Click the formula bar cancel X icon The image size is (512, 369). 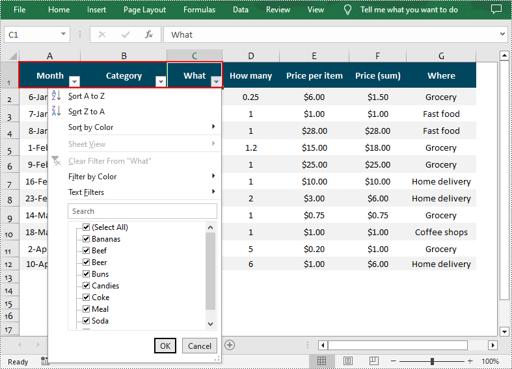102,34
